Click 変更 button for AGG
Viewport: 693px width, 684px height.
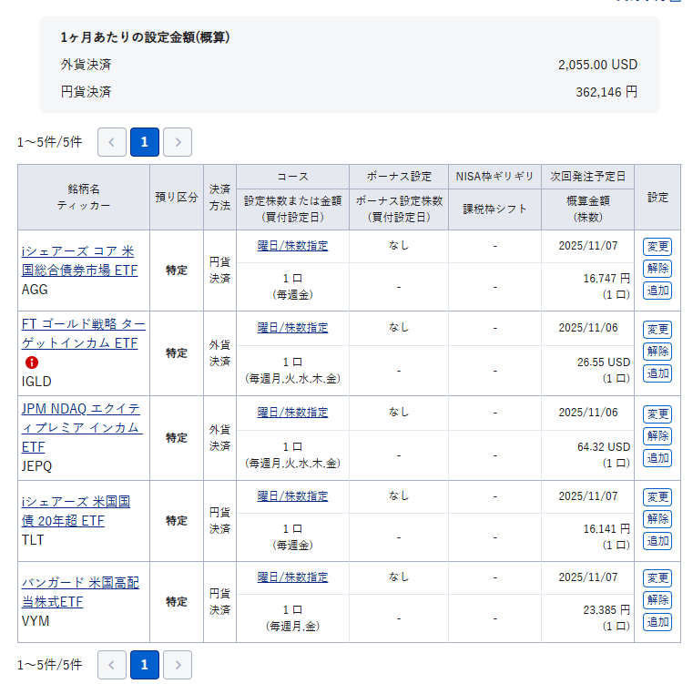[657, 247]
